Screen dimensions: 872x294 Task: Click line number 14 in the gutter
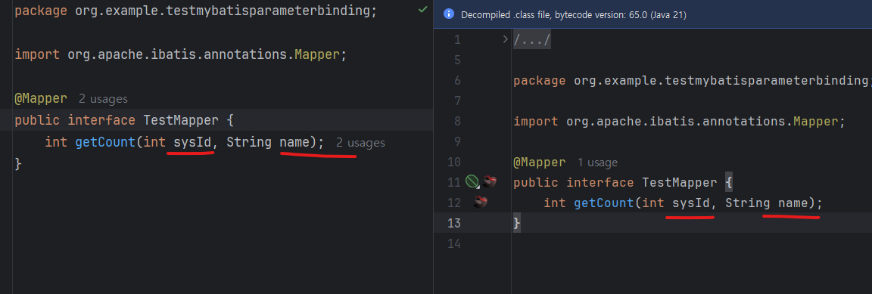[454, 243]
